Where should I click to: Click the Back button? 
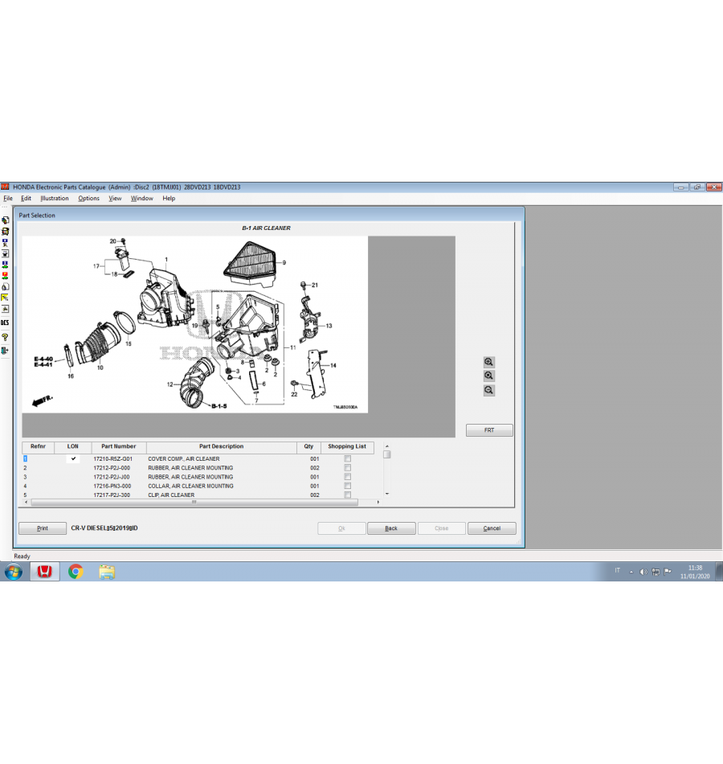391,528
